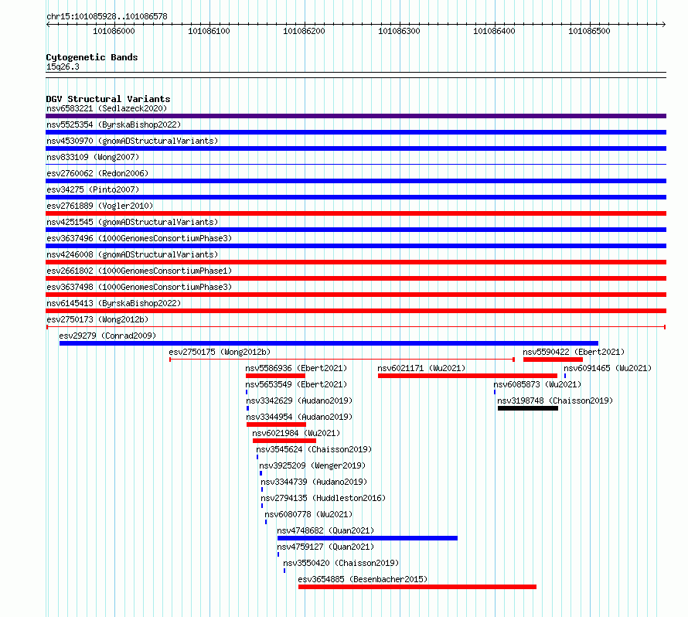
Task: Click the chr15:101085928..101086578 coordinate text
Action: [x=107, y=17]
